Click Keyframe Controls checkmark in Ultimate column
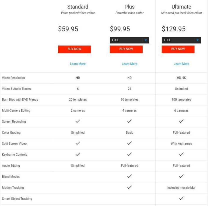The height and width of the screenshot is (206, 208). tap(181, 154)
